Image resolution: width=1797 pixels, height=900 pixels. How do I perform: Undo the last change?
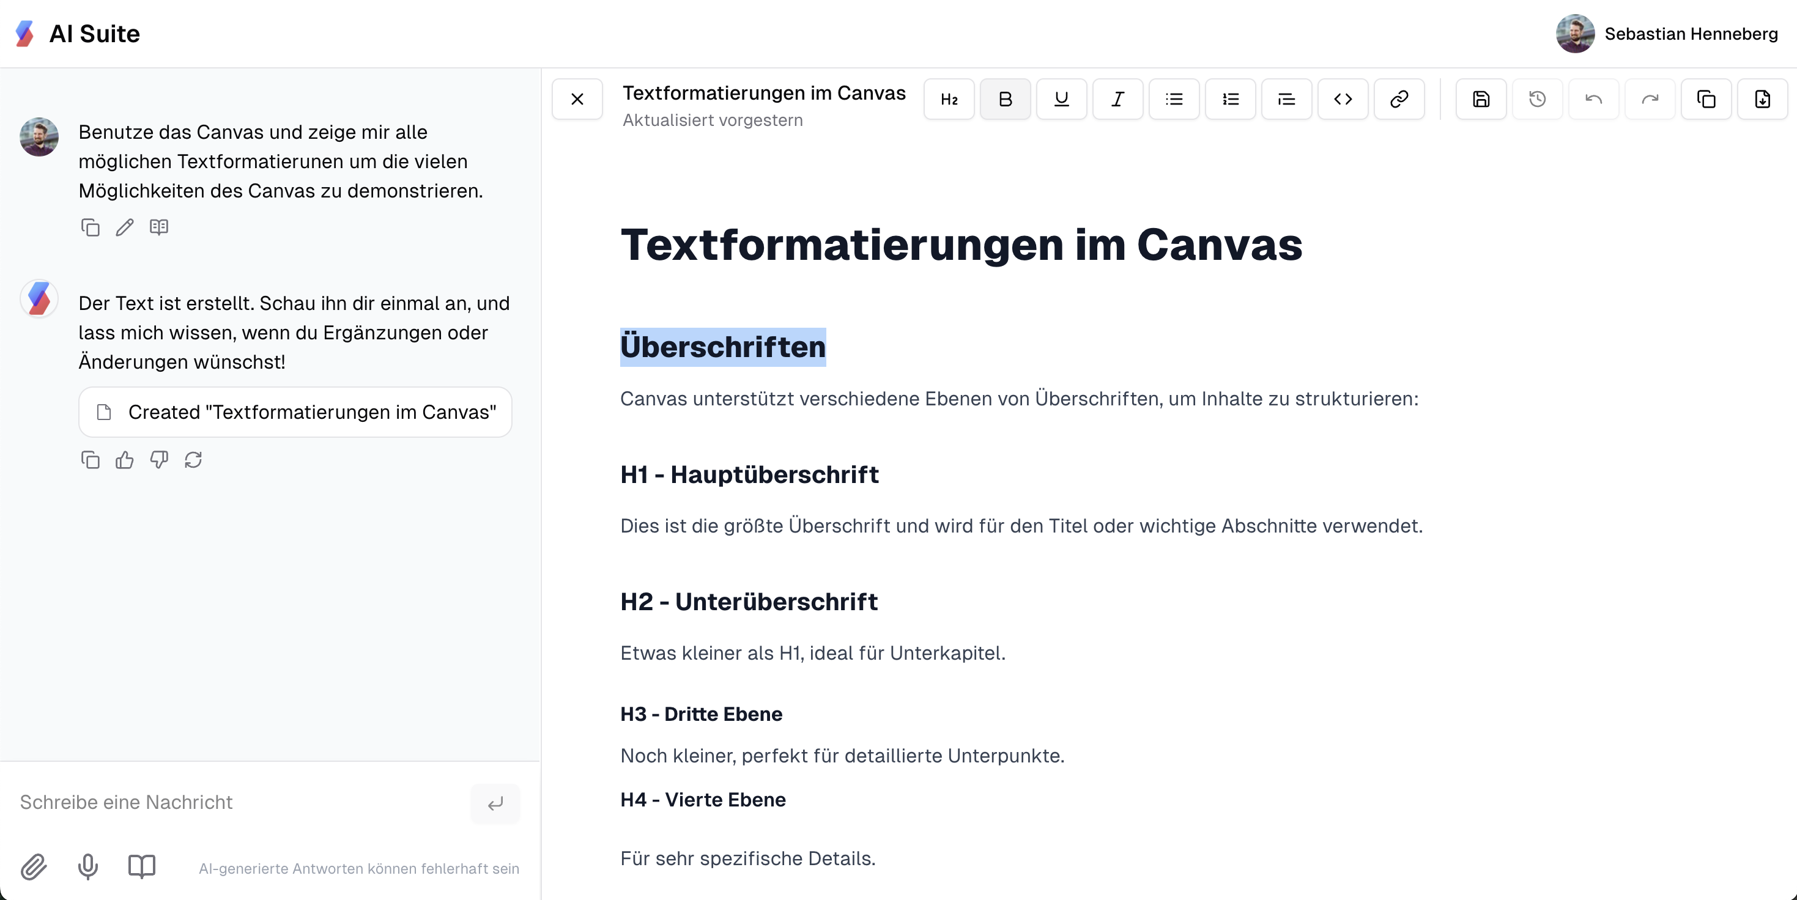pyautogui.click(x=1593, y=99)
